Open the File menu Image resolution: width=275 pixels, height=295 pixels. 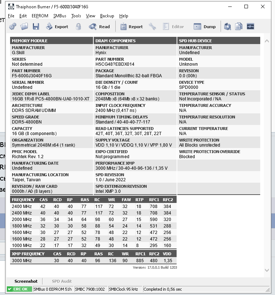pos(11,16)
